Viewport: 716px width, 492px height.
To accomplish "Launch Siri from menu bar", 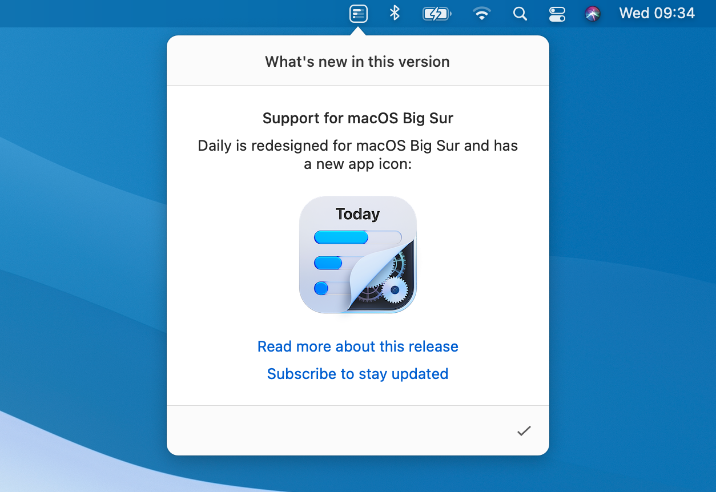I will 593,14.
